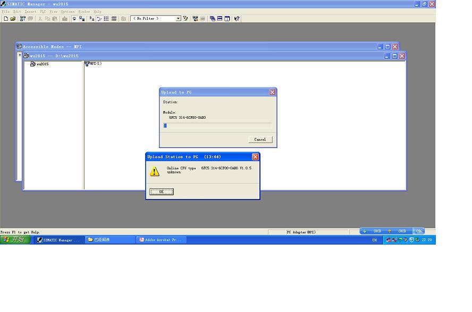Open the Window menu

point(85,12)
